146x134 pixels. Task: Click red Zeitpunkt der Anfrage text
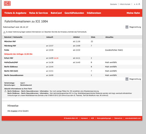click(18, 54)
